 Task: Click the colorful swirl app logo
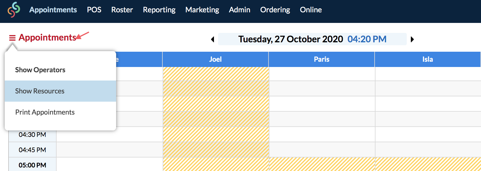click(14, 10)
